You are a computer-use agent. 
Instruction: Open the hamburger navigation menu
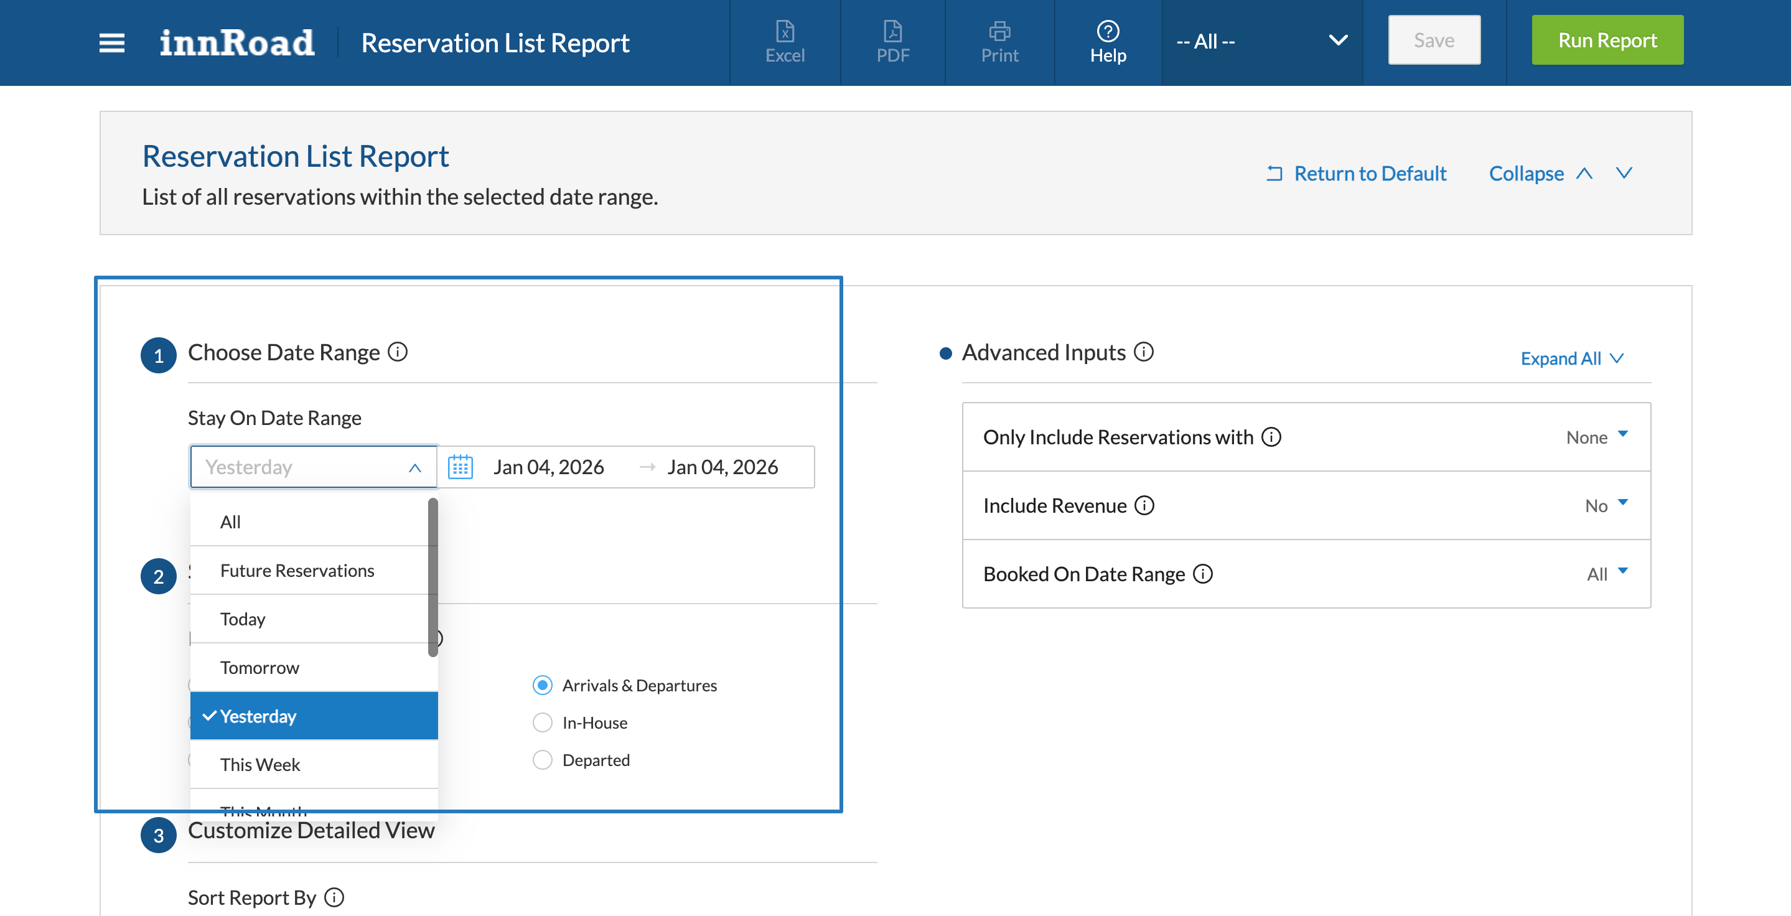(x=111, y=42)
